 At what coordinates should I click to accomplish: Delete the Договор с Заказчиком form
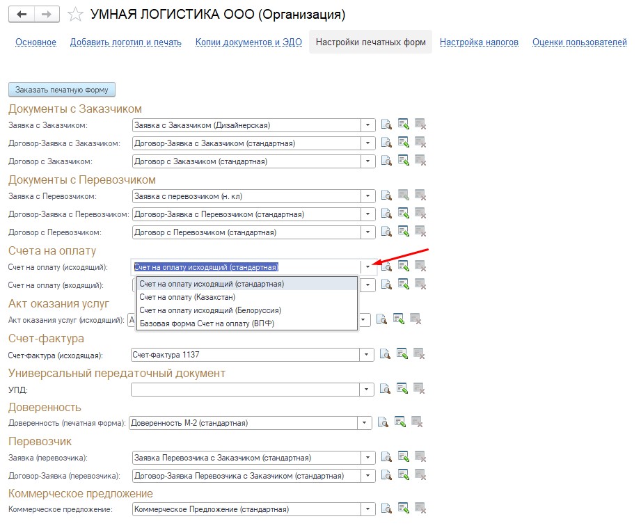[x=420, y=160]
